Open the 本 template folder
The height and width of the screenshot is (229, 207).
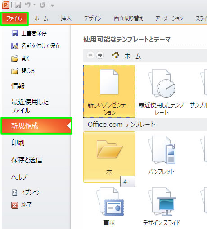(109, 157)
